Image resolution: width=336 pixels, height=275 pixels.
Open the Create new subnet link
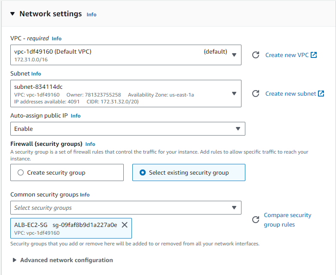[290, 94]
